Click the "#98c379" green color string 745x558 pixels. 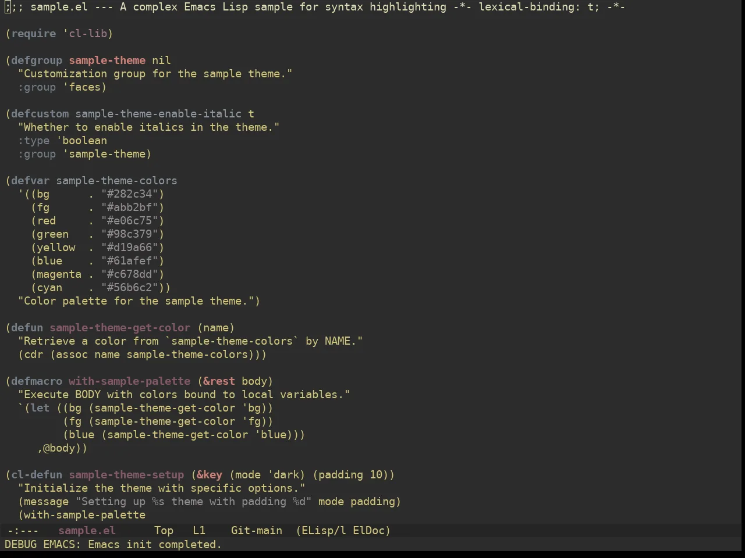[130, 234]
